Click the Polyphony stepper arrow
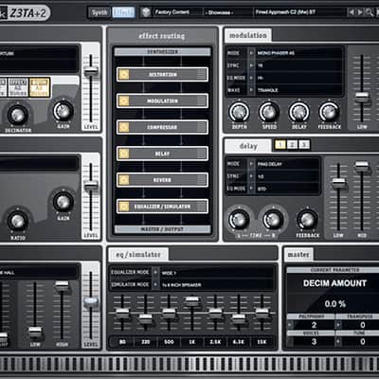 [290, 325]
